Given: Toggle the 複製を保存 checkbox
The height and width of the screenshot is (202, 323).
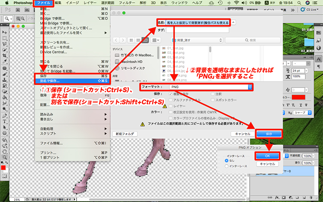Looking at the screenshot, I should [x=171, y=94].
